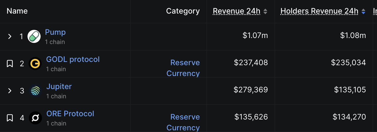
Task: Expand the Pump row chevron
Action: tap(10, 36)
